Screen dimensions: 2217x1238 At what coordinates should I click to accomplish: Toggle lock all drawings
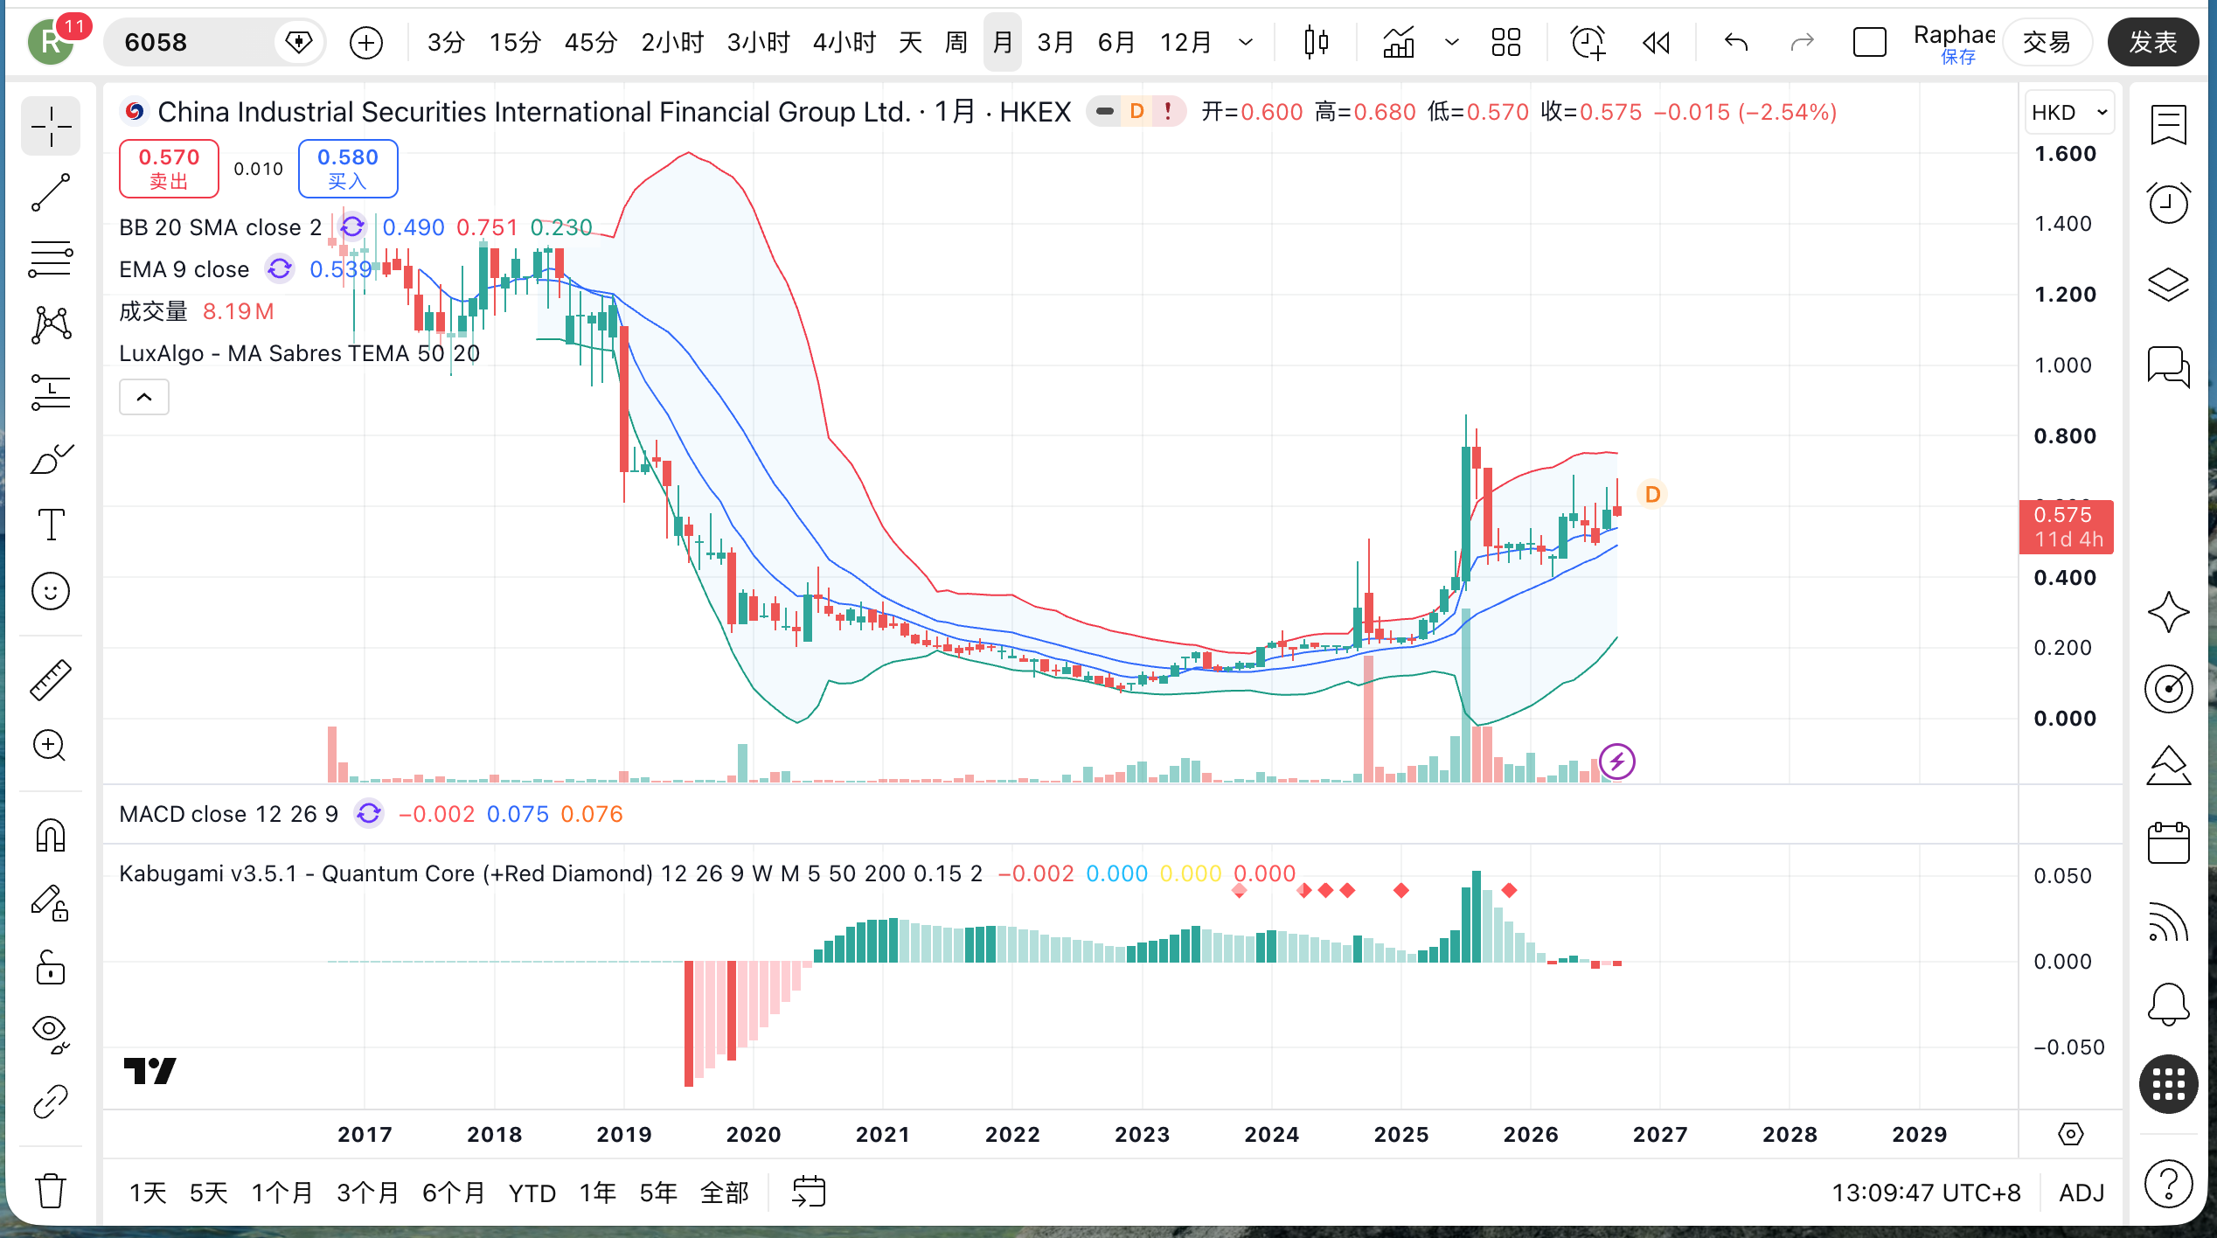click(x=51, y=968)
